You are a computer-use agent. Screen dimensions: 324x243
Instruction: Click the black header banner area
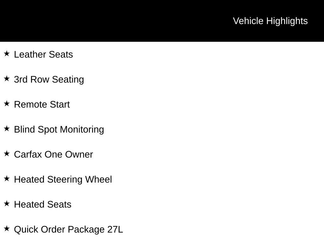(162, 21)
